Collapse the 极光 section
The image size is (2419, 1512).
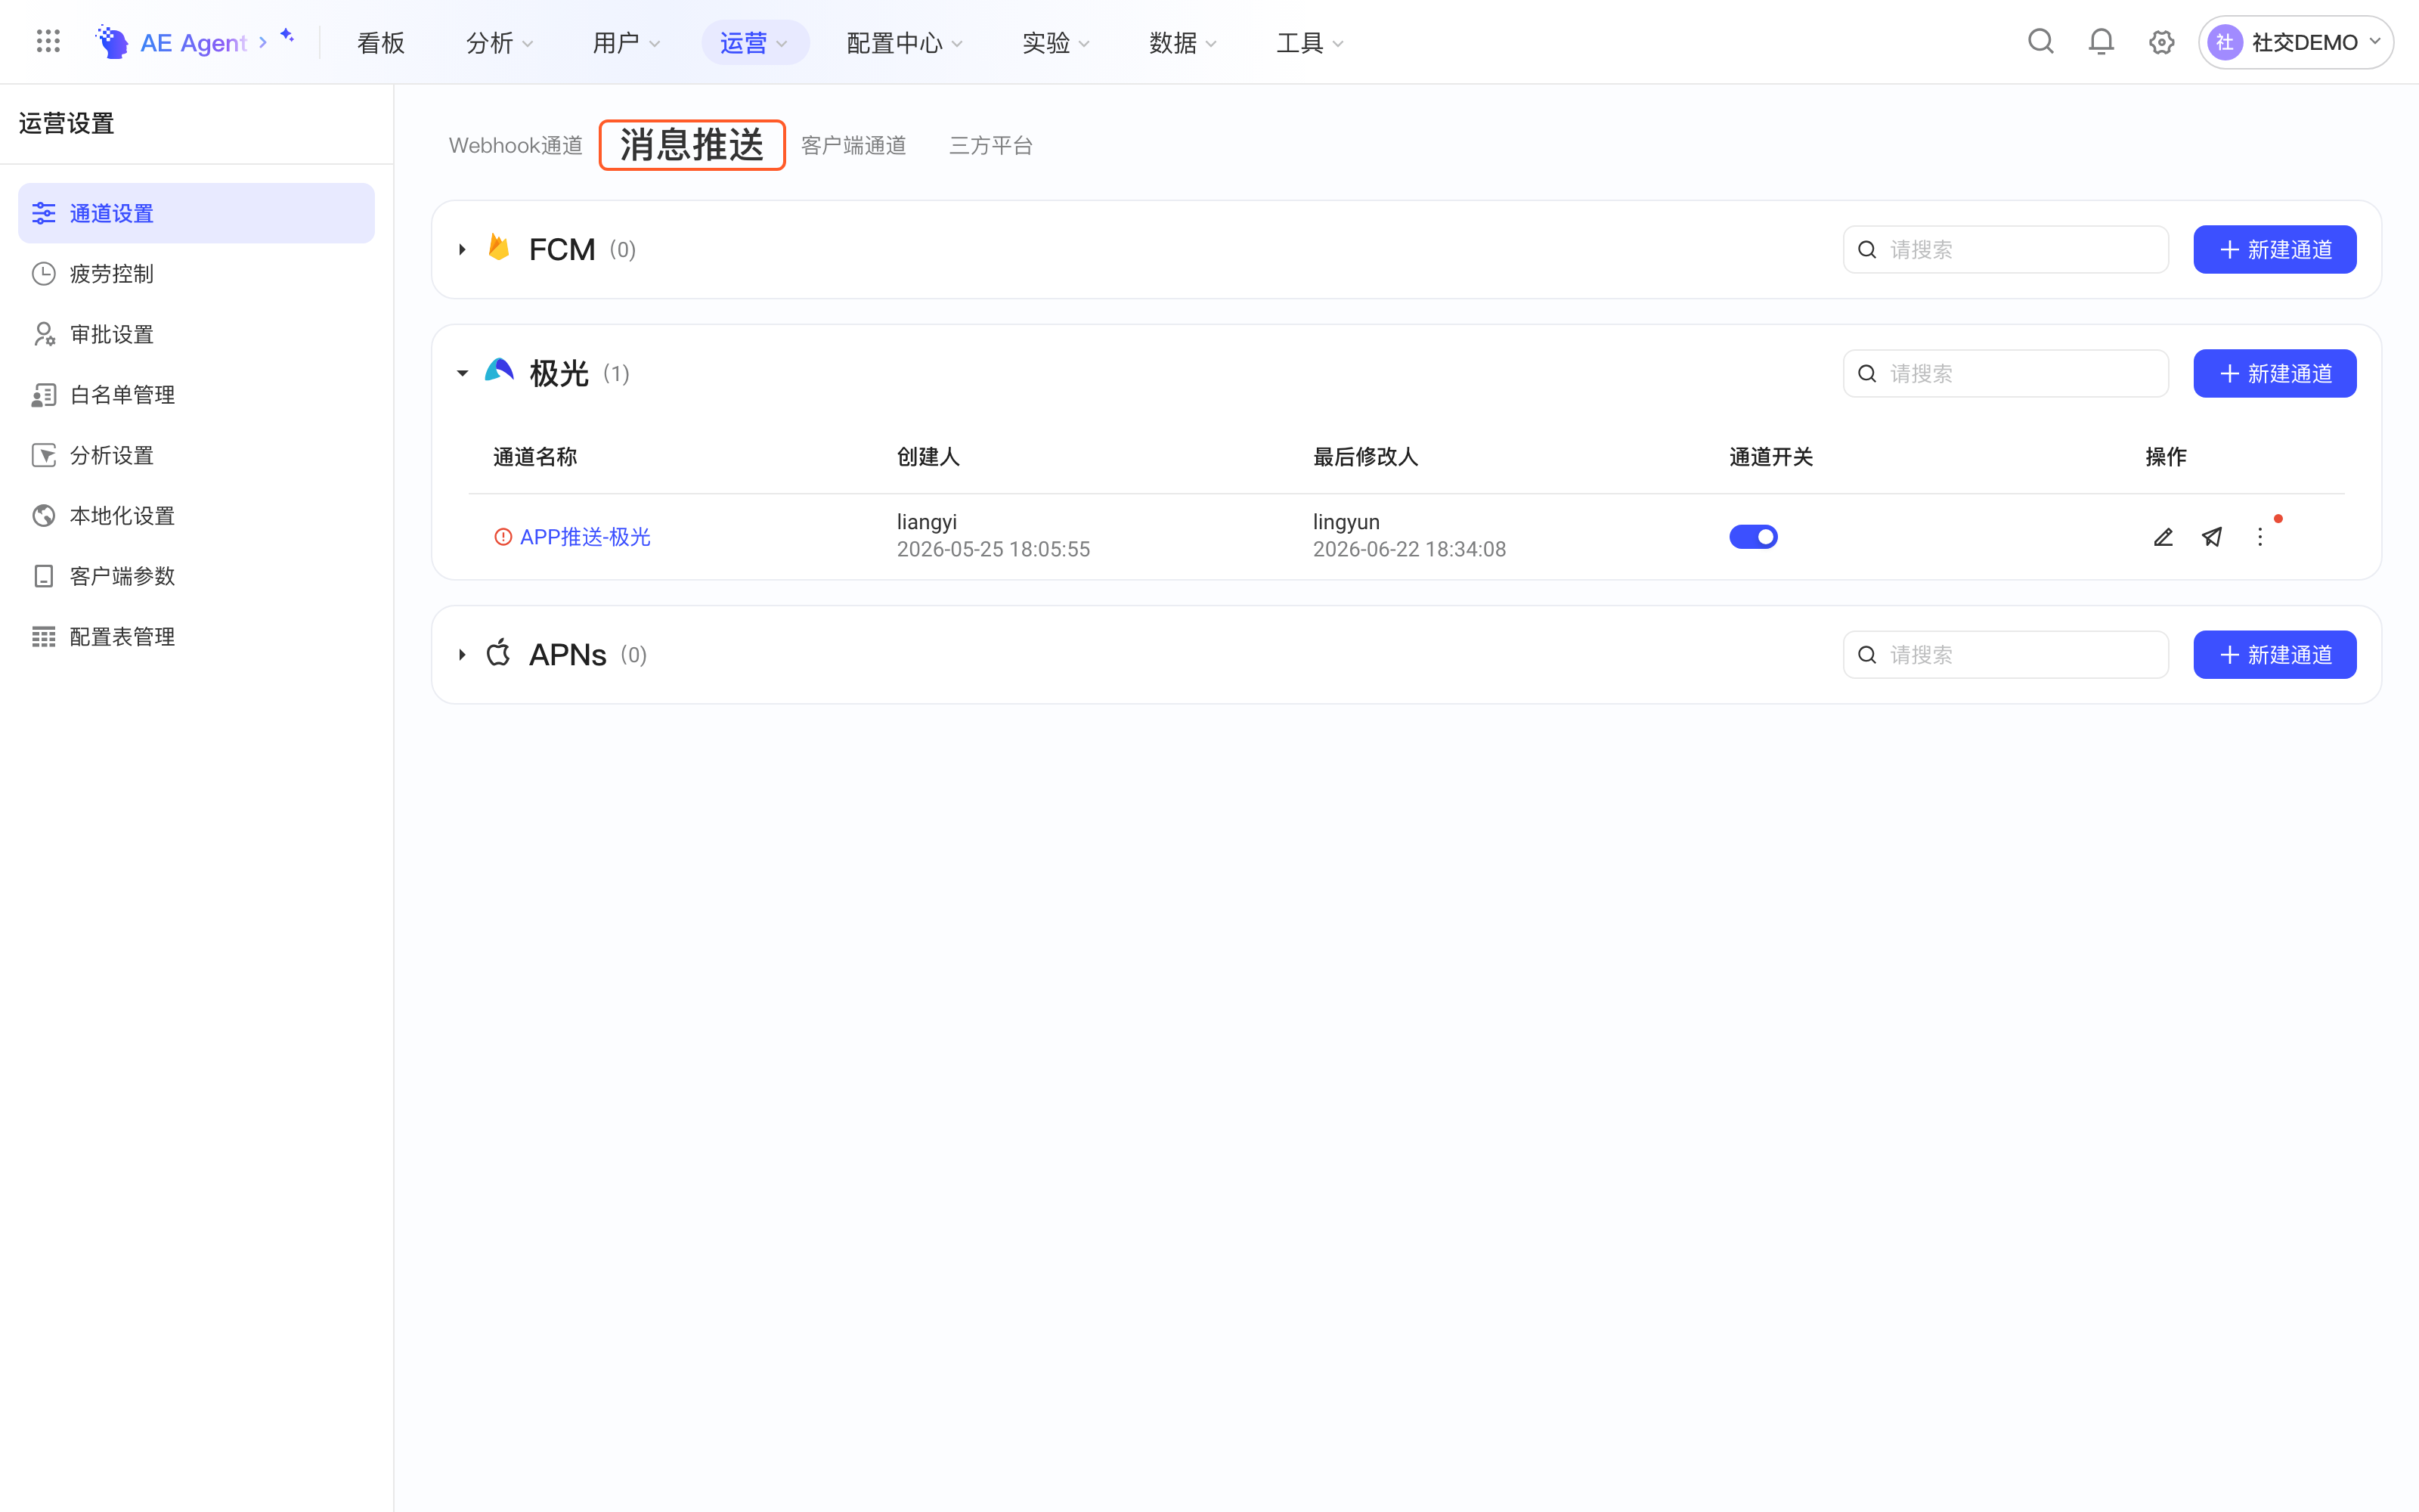pyautogui.click(x=462, y=373)
